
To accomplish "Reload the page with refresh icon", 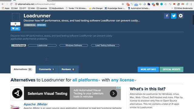I will click(x=11, y=4).
